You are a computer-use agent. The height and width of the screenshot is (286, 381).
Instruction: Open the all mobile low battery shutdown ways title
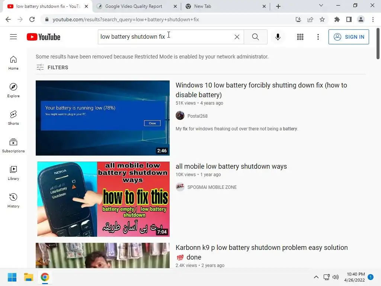click(x=231, y=166)
